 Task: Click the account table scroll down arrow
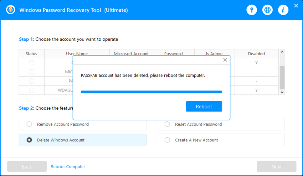click(x=282, y=92)
